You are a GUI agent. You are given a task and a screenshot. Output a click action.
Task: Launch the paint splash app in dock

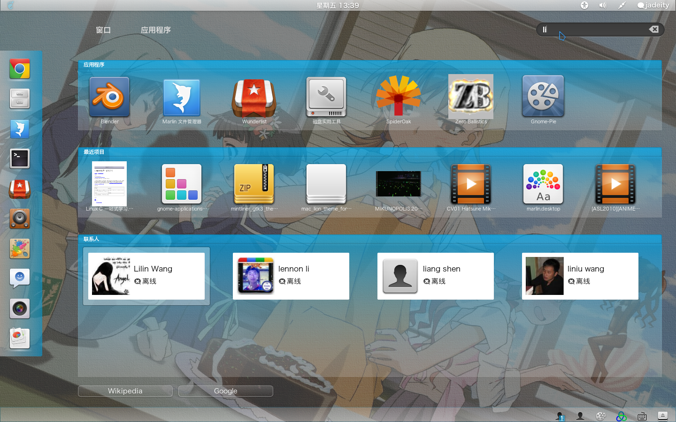[x=20, y=249]
